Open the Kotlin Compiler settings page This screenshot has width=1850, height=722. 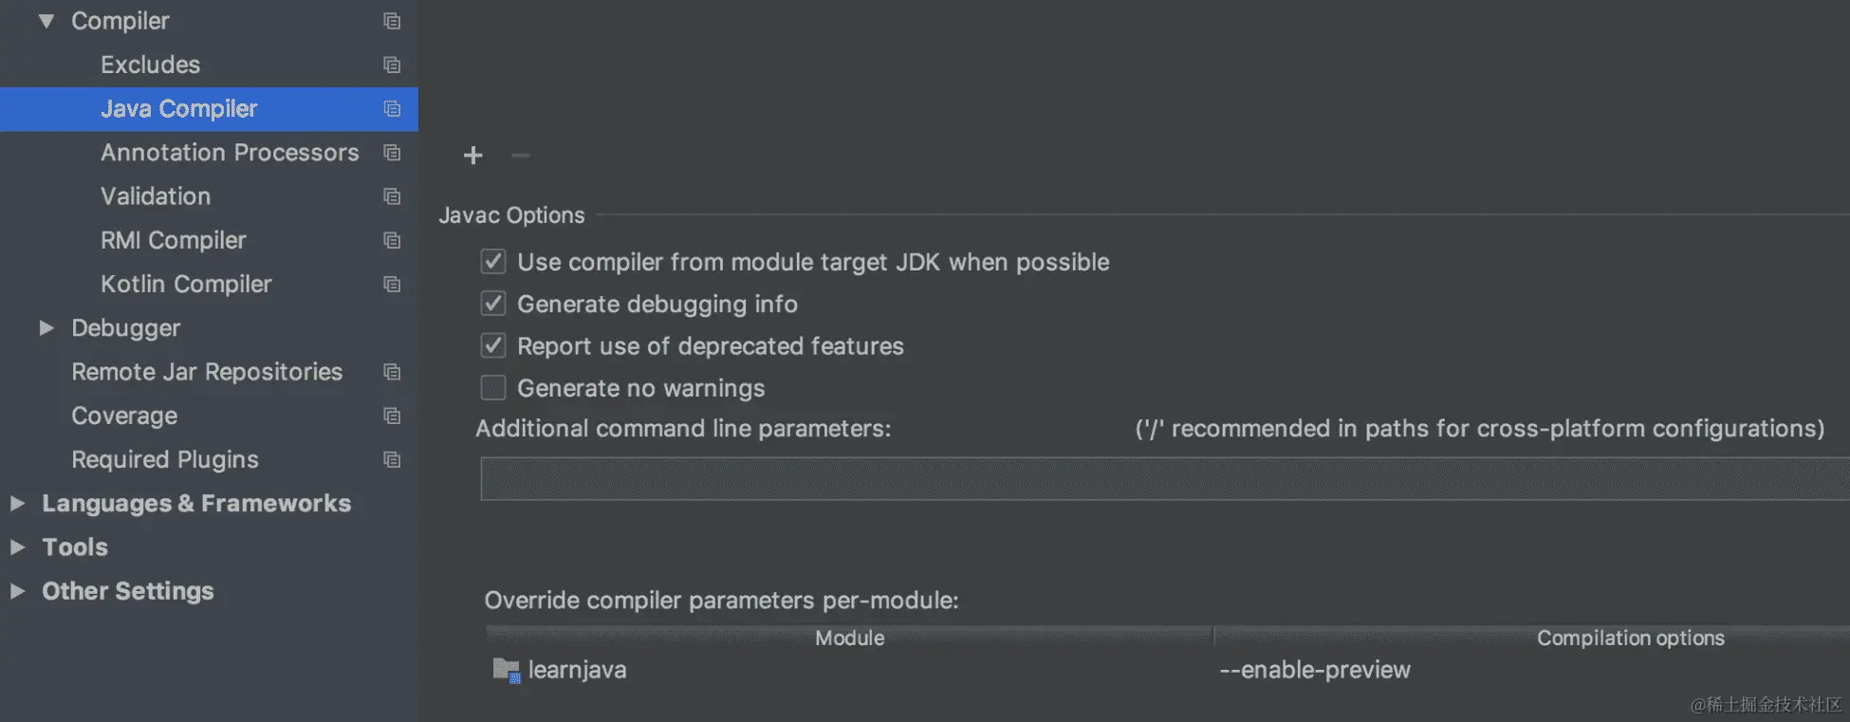click(x=186, y=285)
